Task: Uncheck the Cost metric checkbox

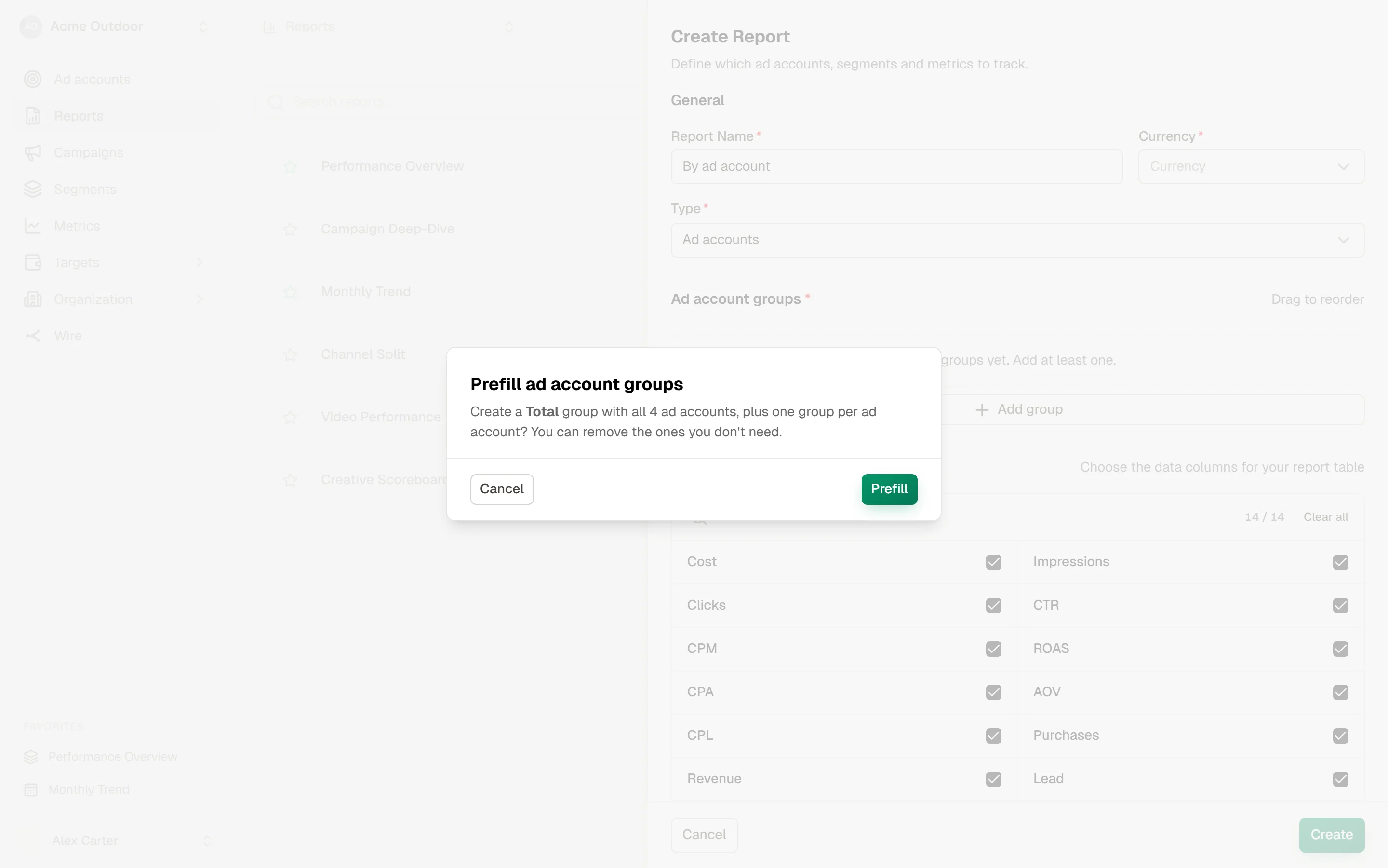Action: click(x=993, y=562)
